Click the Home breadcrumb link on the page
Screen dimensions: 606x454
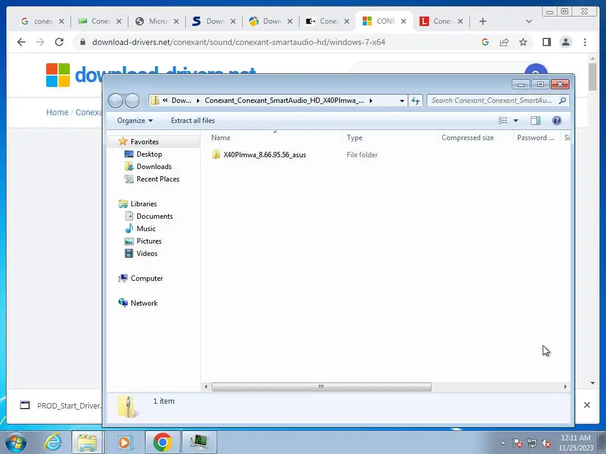pyautogui.click(x=57, y=112)
